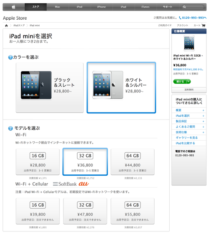Image resolution: width=209 pixels, height=233 pixels.
Task: Click the SoftBank logo
Action: [x=65, y=184]
